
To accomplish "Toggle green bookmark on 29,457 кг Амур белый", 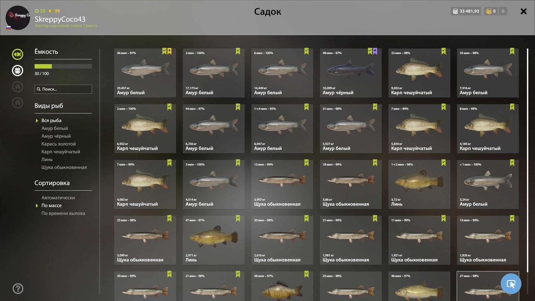I will coord(164,51).
